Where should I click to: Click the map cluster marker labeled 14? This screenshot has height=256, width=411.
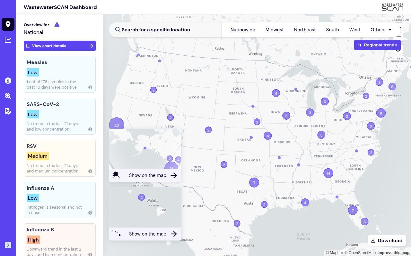pyautogui.click(x=328, y=173)
